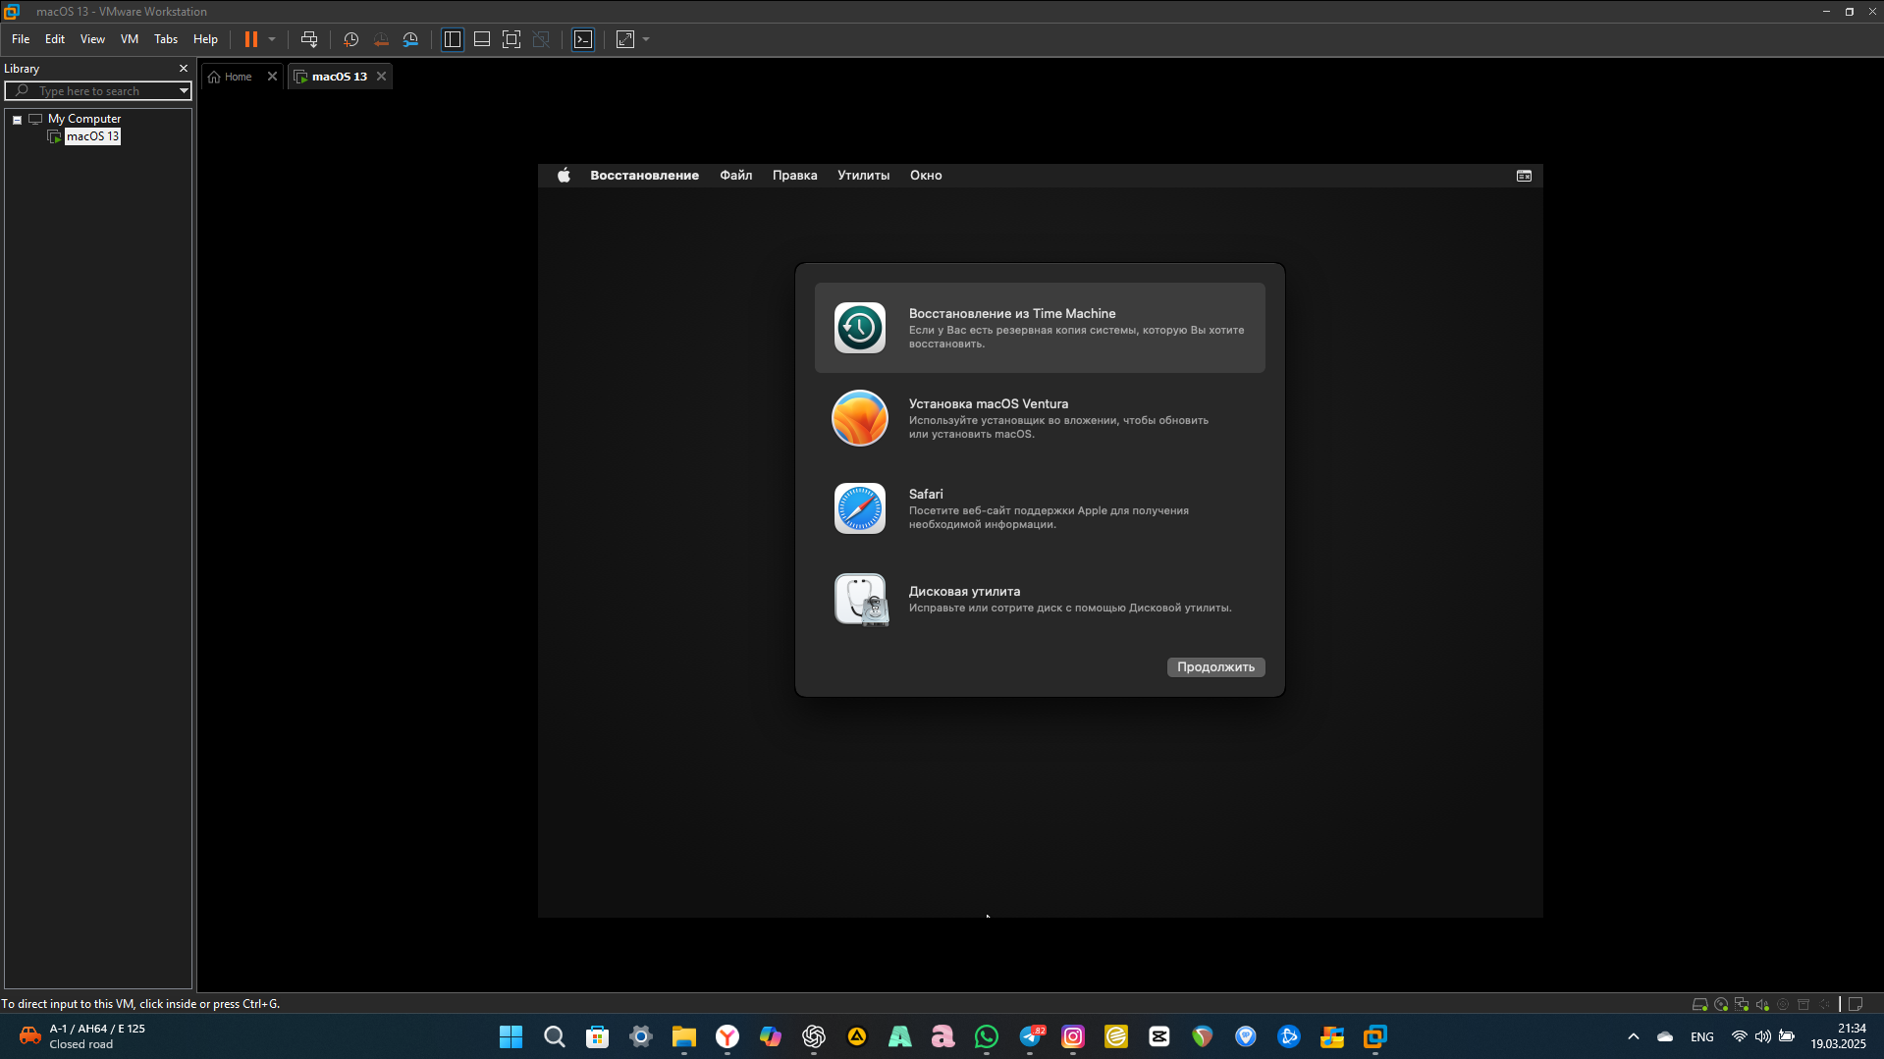Open the Восстановление menu
Image resolution: width=1884 pixels, height=1059 pixels.
point(645,176)
